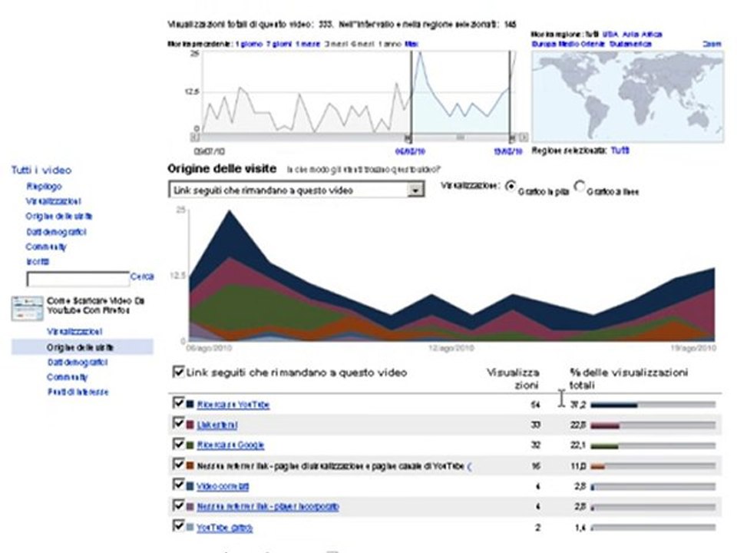Click the Zoom link above the map
737x553 pixels.
click(712, 44)
